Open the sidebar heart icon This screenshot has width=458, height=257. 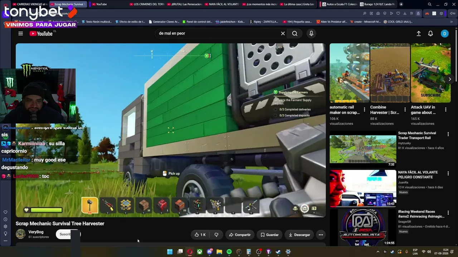[x=5, y=212]
